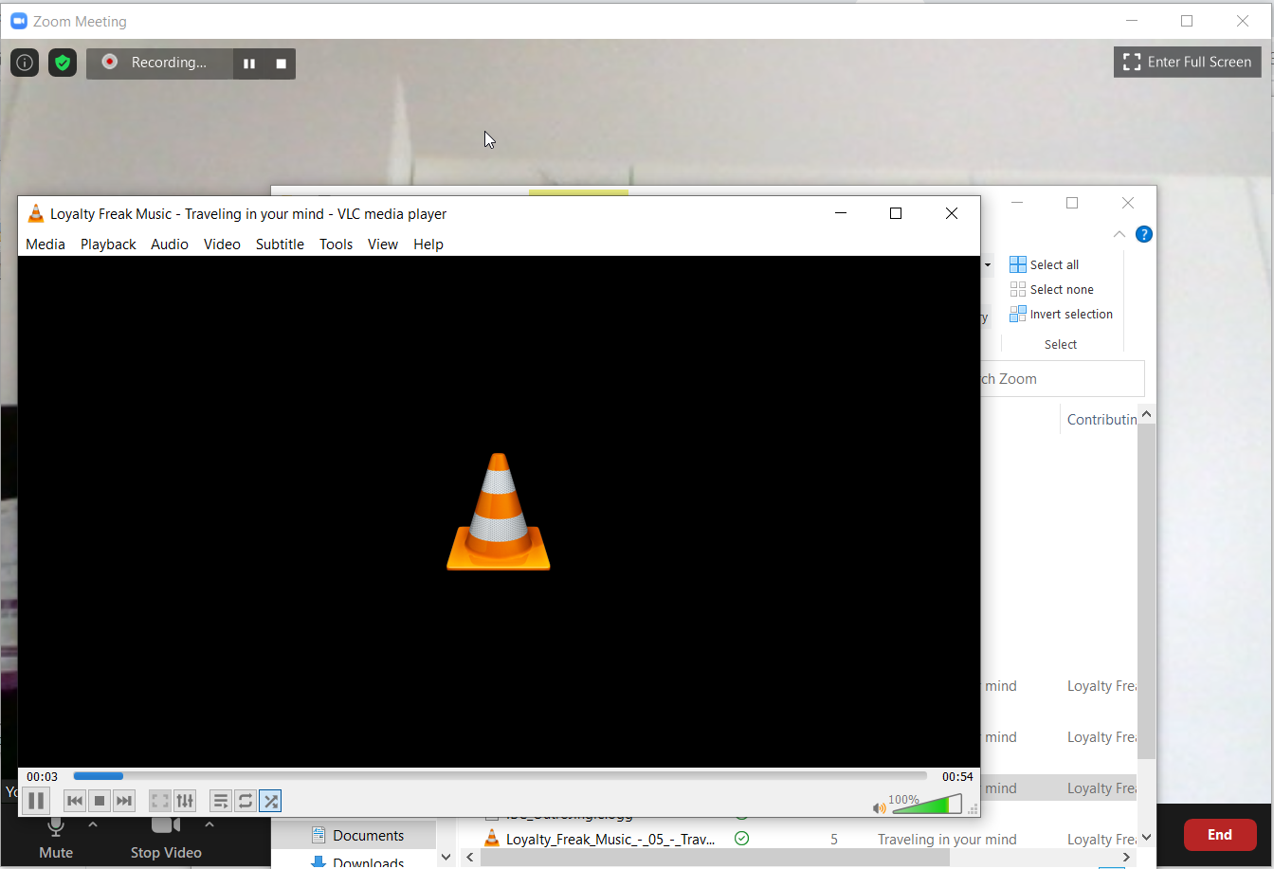
Task: Collapse the File Explorer ribbon
Action: click(1119, 234)
